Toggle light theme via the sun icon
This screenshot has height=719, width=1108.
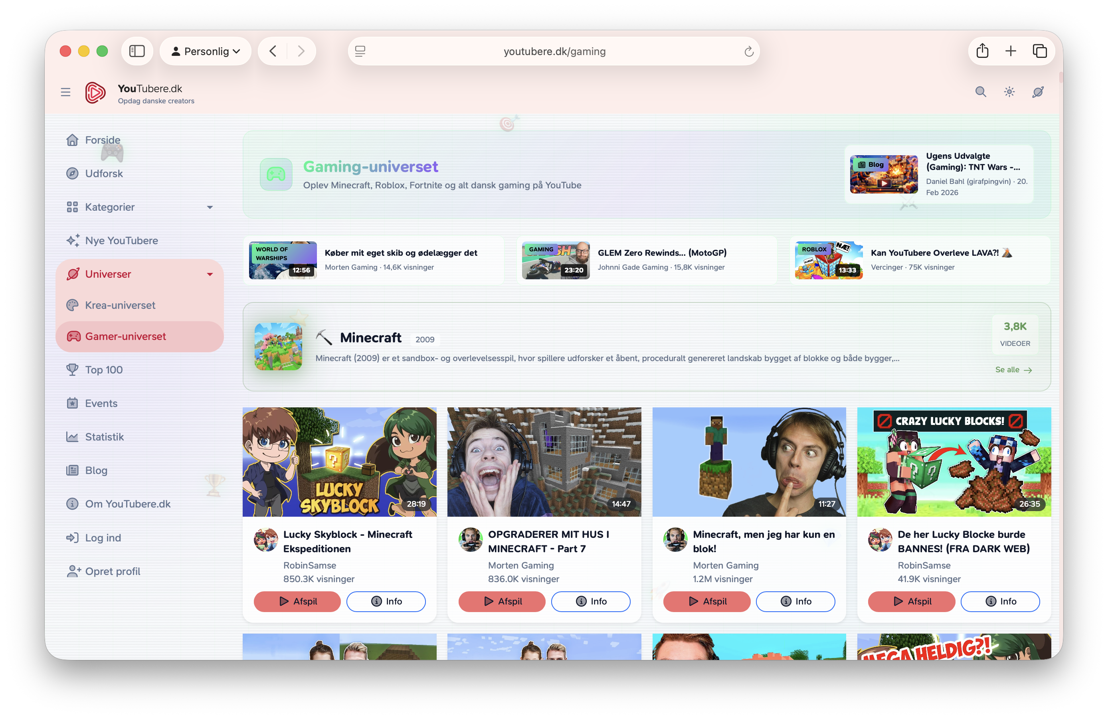[x=1009, y=92]
